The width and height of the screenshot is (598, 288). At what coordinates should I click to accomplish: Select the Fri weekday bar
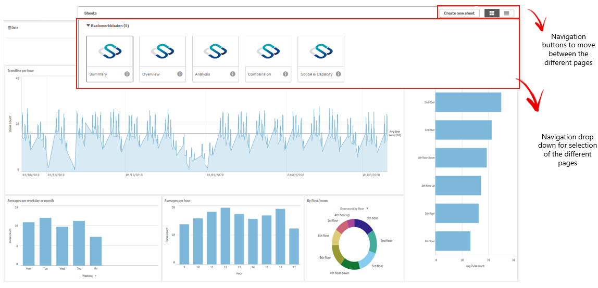tap(96, 251)
